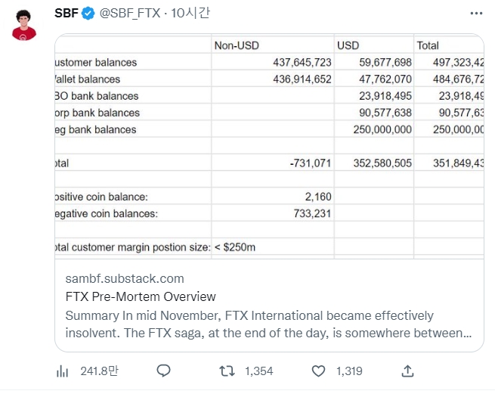Like the tweet with the heart icon

319,371
